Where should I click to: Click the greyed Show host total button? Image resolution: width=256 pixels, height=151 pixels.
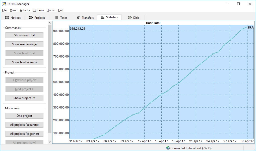tap(25, 53)
